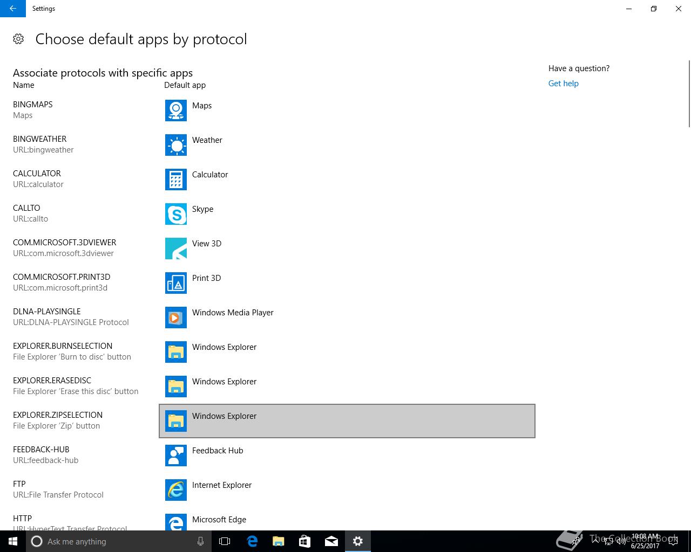Screen dimensions: 691x552
Task: Click the Windows Media Player label
Action: pyautogui.click(x=233, y=313)
